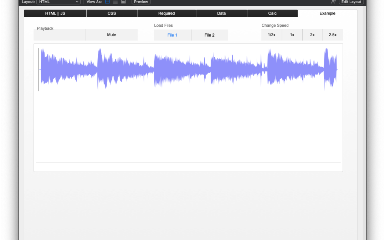Click the Change Speed label
Viewport: 385px width, 240px height.
(x=275, y=26)
